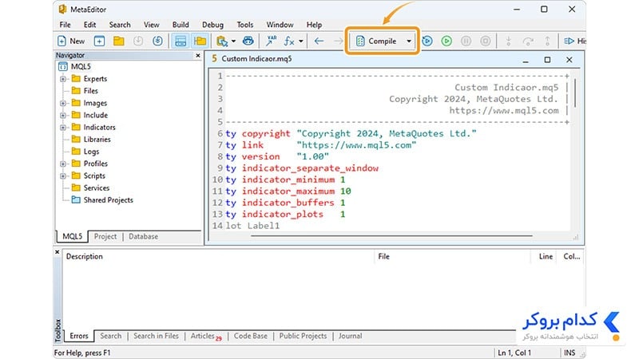
Task: Select the Logs folder
Action: (x=91, y=152)
